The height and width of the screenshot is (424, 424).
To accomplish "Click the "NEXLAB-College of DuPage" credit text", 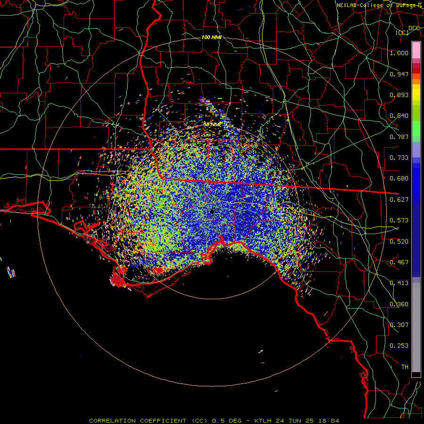I will pyautogui.click(x=377, y=5).
